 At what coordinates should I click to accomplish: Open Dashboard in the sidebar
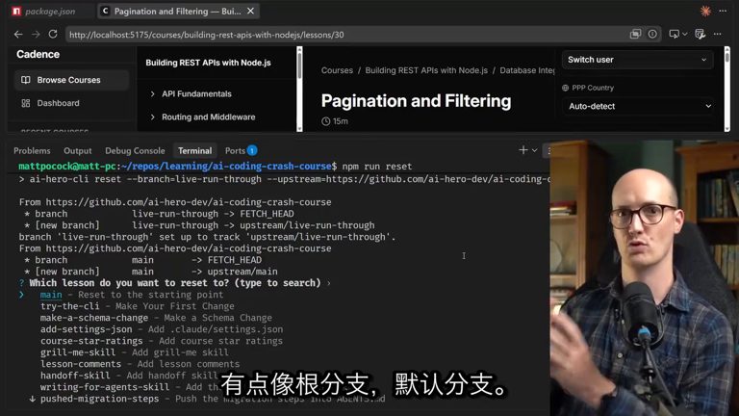coord(71,103)
